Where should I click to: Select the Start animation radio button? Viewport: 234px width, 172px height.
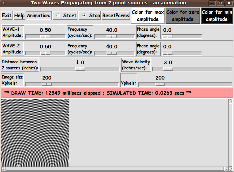[x=65, y=15]
